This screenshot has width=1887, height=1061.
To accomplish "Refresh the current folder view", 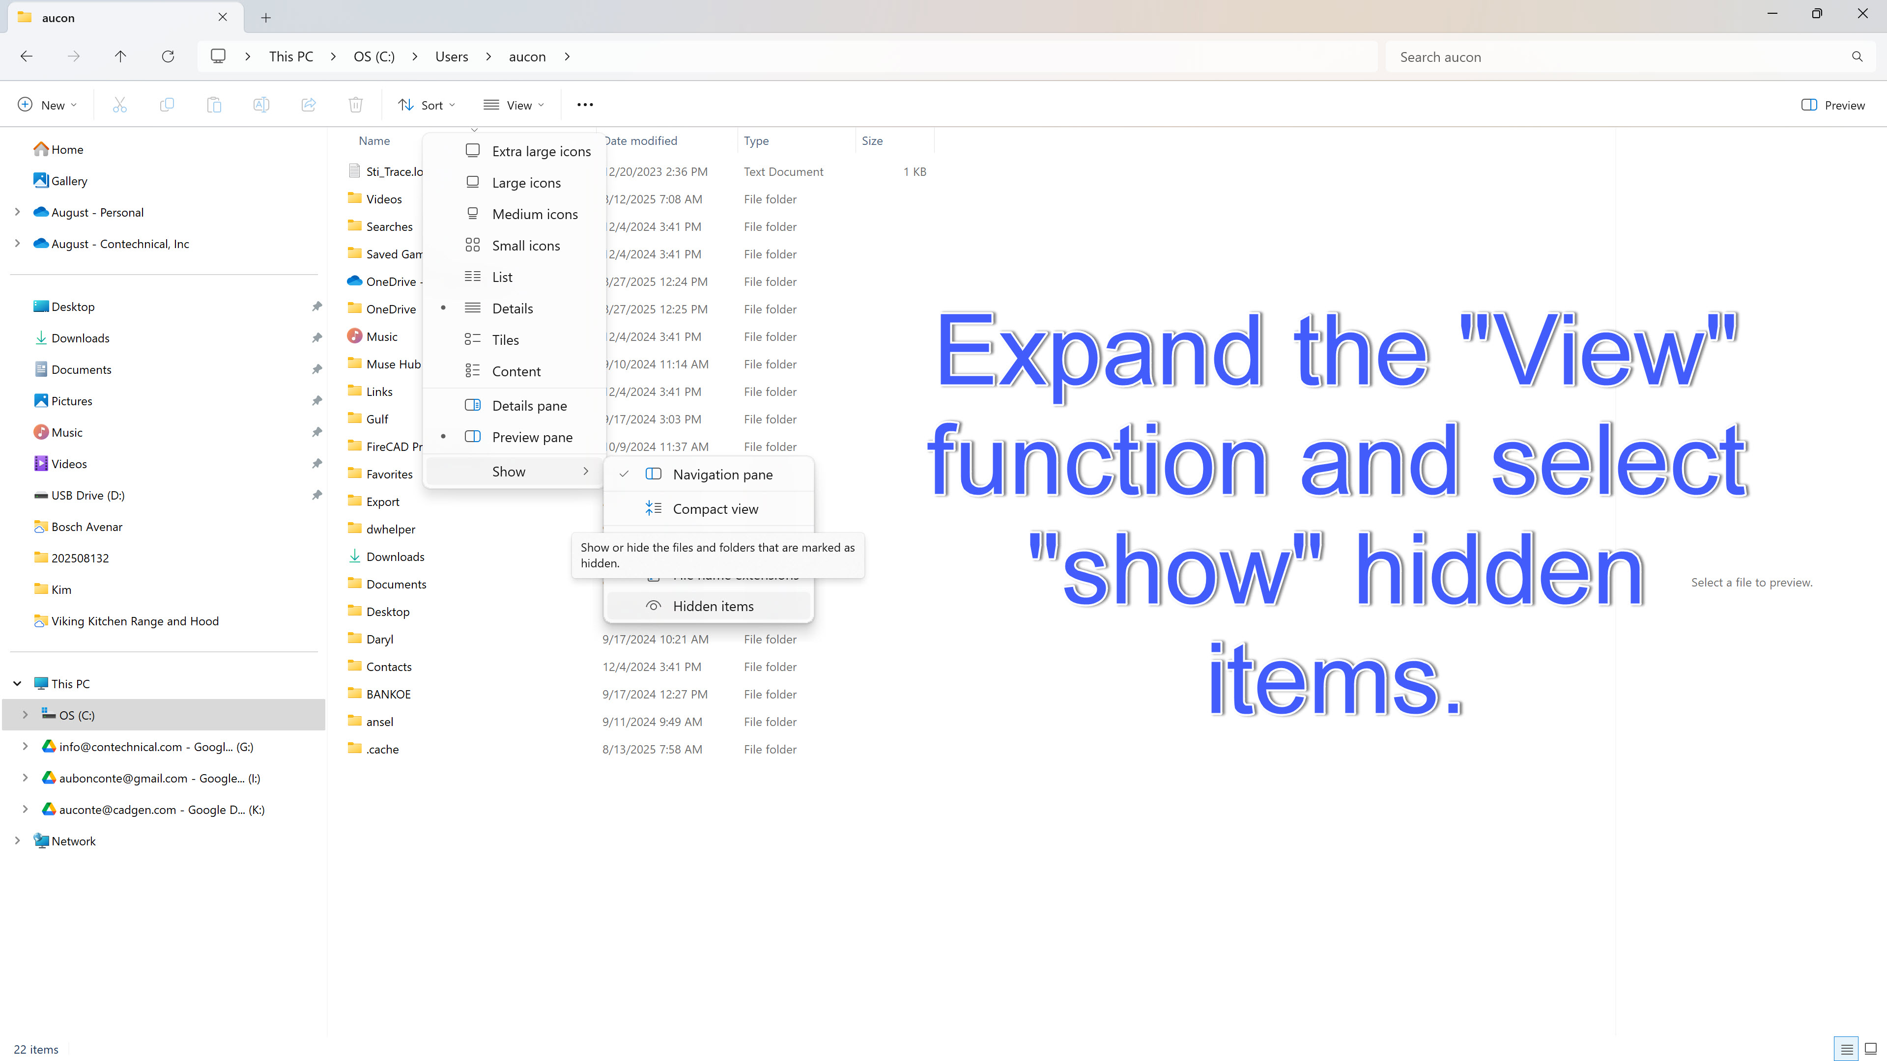I will tap(168, 56).
